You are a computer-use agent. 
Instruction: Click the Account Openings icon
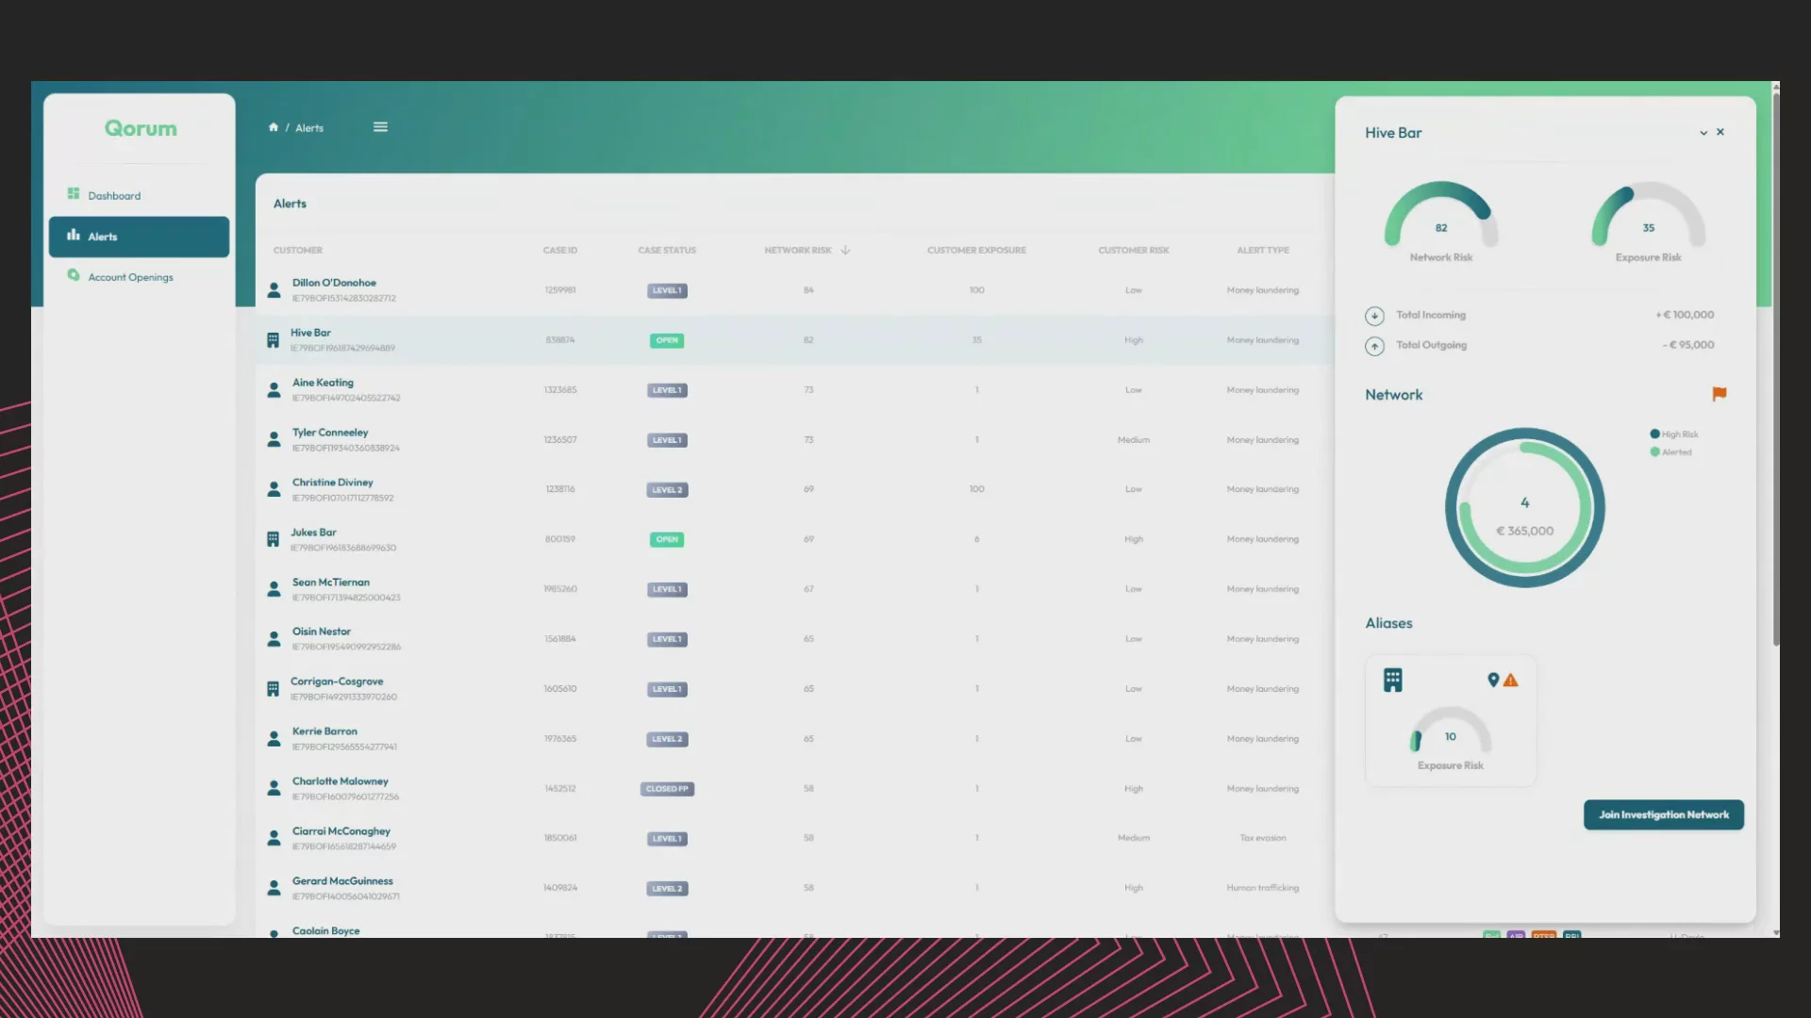74,275
